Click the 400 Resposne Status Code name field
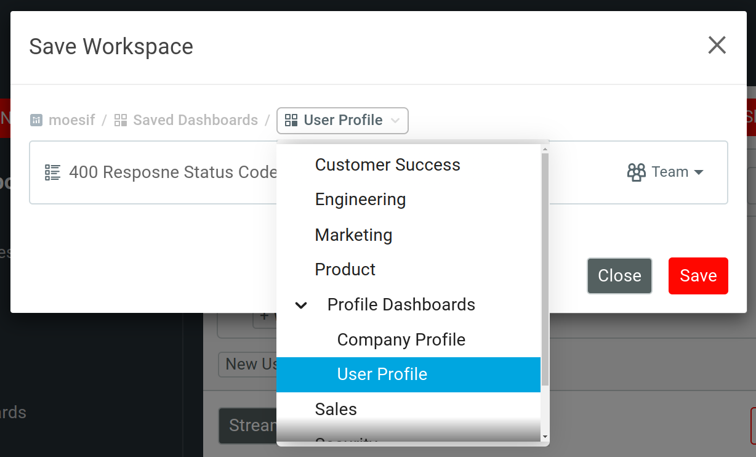The height and width of the screenshot is (457, 756). click(172, 172)
